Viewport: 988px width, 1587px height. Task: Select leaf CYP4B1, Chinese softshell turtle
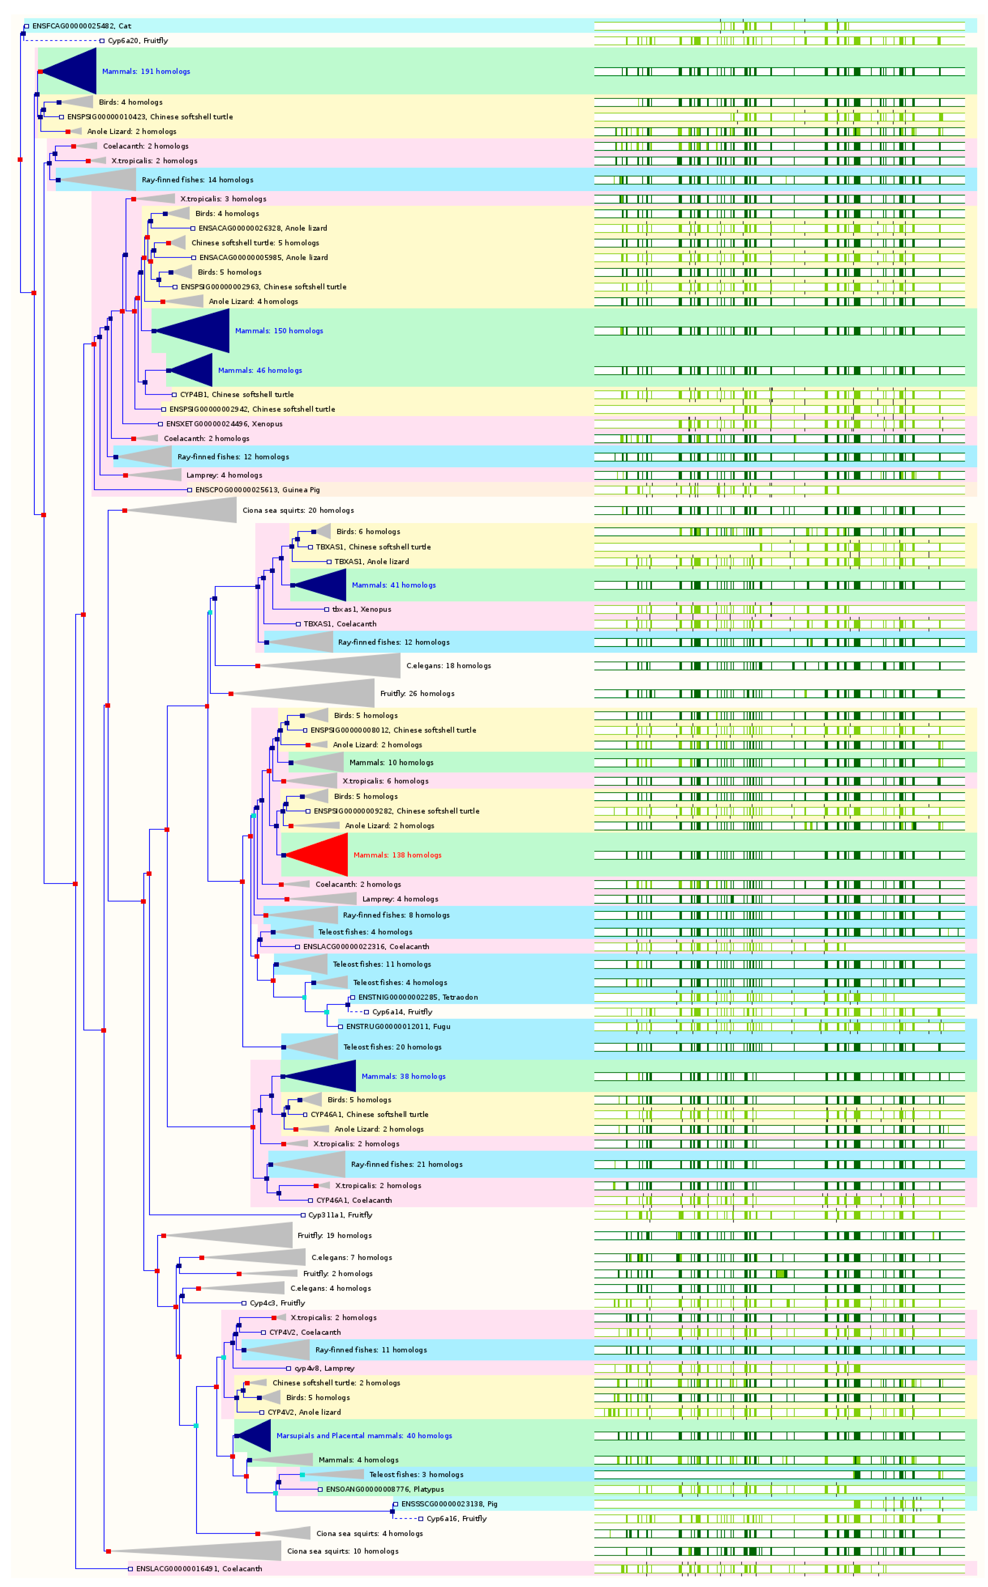tap(237, 395)
